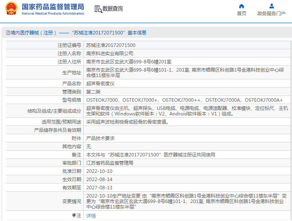Click the 生产地址 row label
The height and width of the screenshot is (221, 292).
(72, 73)
